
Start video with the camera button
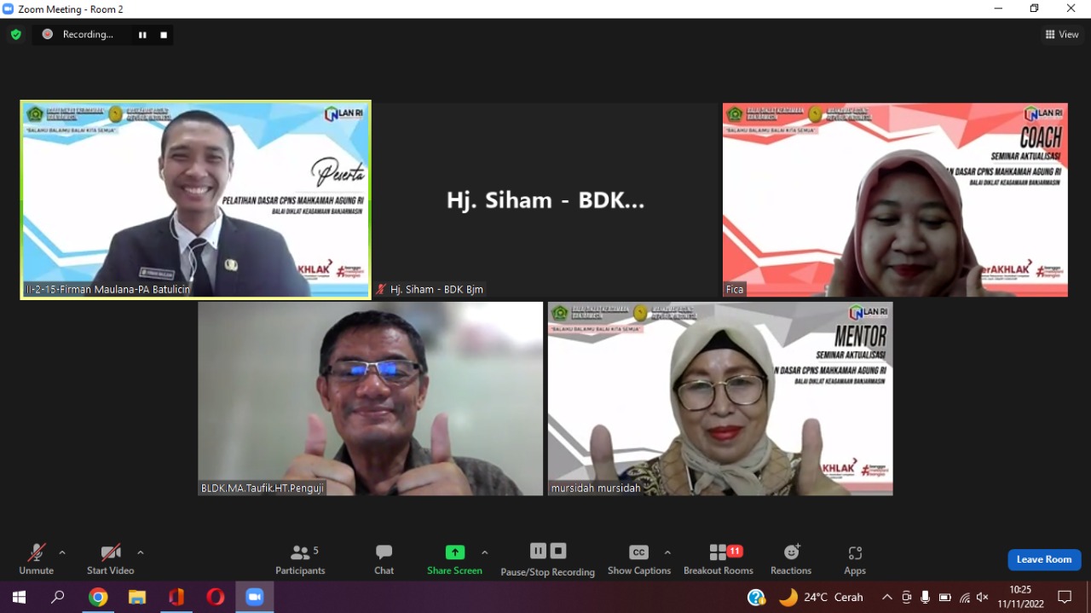click(110, 559)
